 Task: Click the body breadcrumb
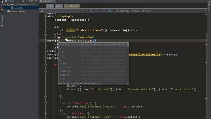click(x=59, y=6)
